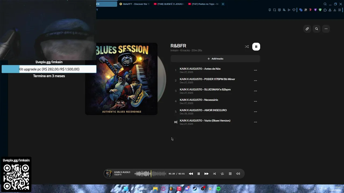
Task: Open the playlist three-dot options menu
Action: (326, 29)
